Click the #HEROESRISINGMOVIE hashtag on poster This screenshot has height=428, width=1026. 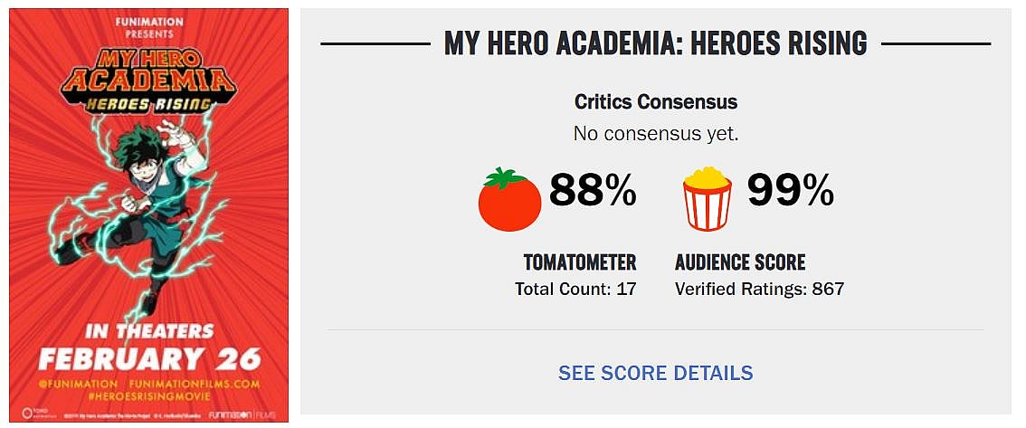(148, 395)
